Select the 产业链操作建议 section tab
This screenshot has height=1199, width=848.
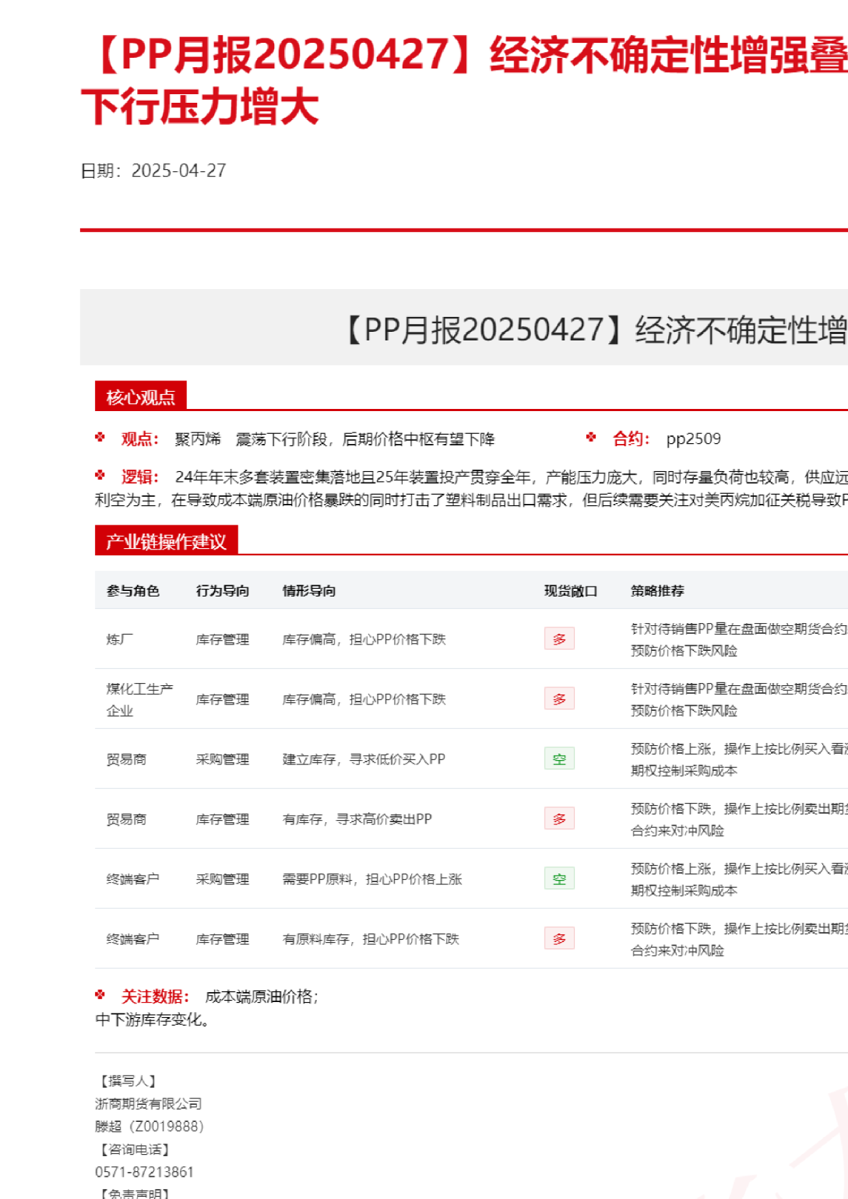[x=166, y=541]
